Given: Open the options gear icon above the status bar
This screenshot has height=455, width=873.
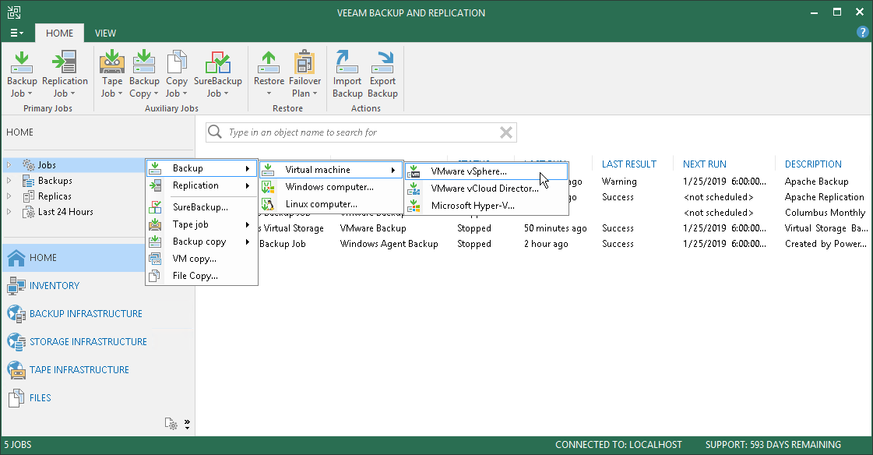Looking at the screenshot, I should (171, 424).
